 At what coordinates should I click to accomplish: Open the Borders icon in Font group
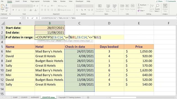25,10
